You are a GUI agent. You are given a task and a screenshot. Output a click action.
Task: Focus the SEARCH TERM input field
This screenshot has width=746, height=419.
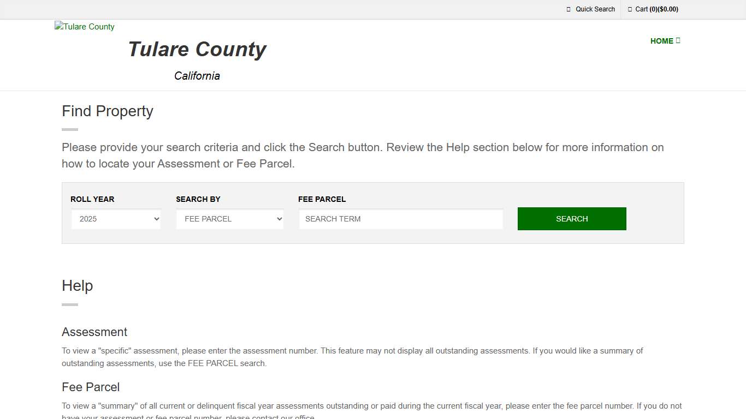pos(401,219)
